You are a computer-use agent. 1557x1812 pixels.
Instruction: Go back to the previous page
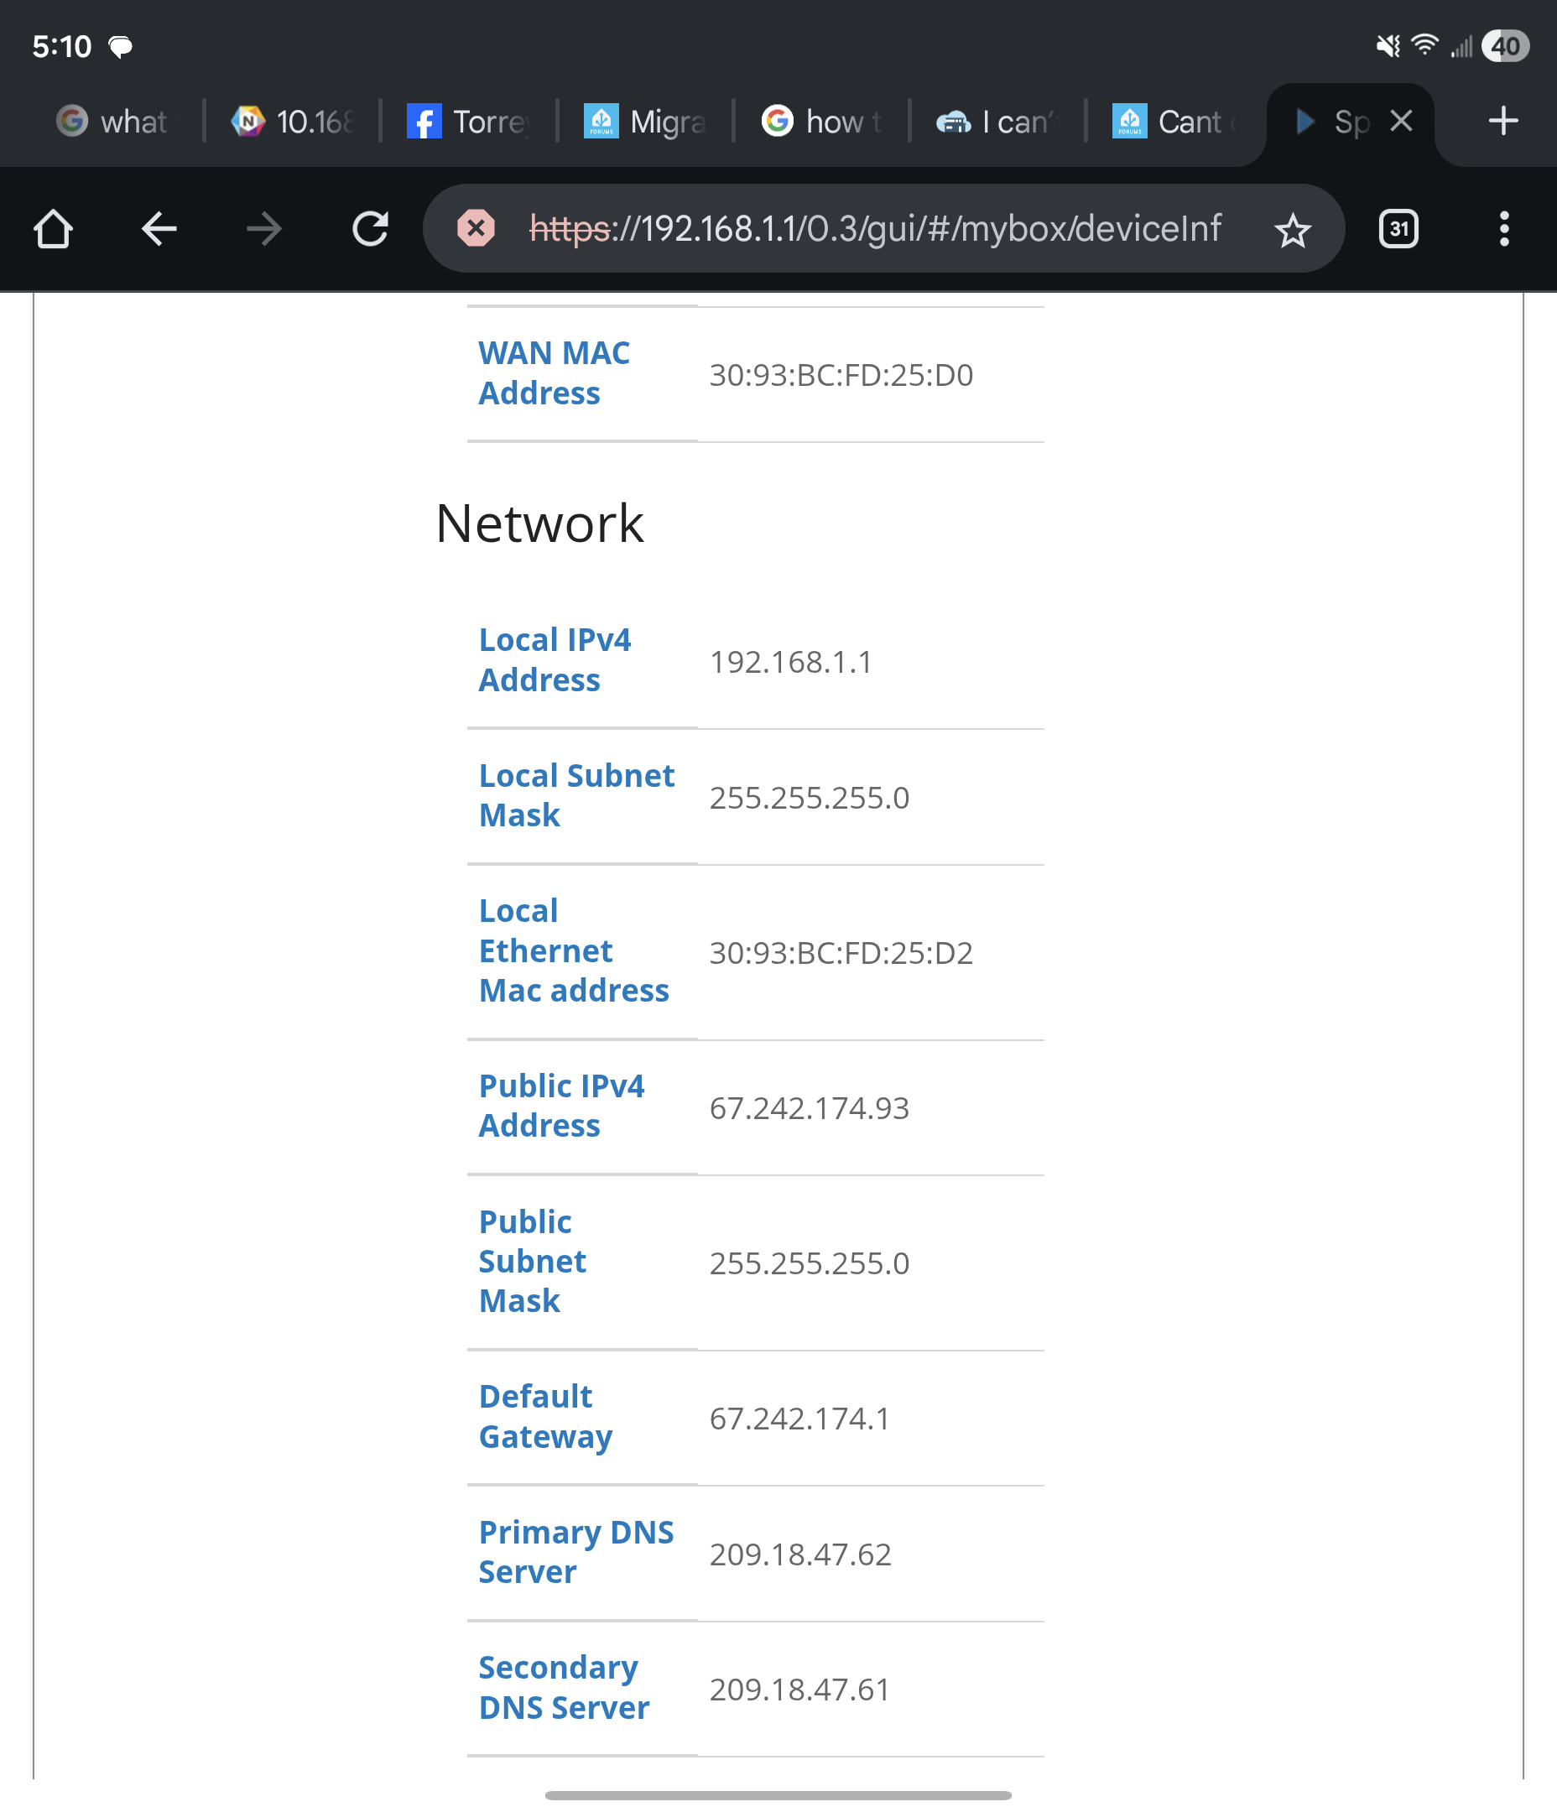tap(159, 229)
